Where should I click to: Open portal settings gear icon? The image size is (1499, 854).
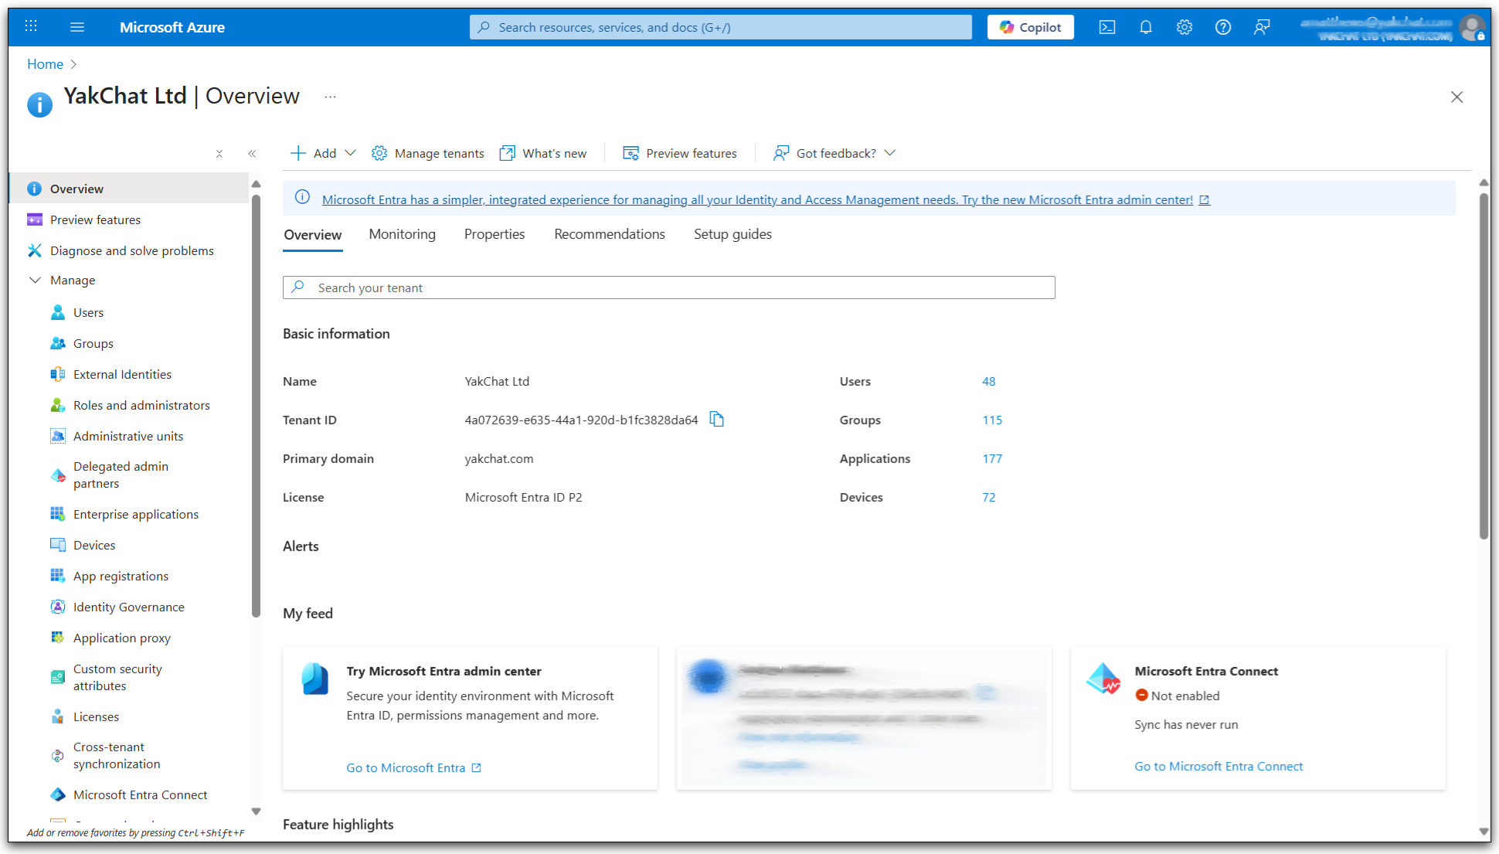[1184, 27]
